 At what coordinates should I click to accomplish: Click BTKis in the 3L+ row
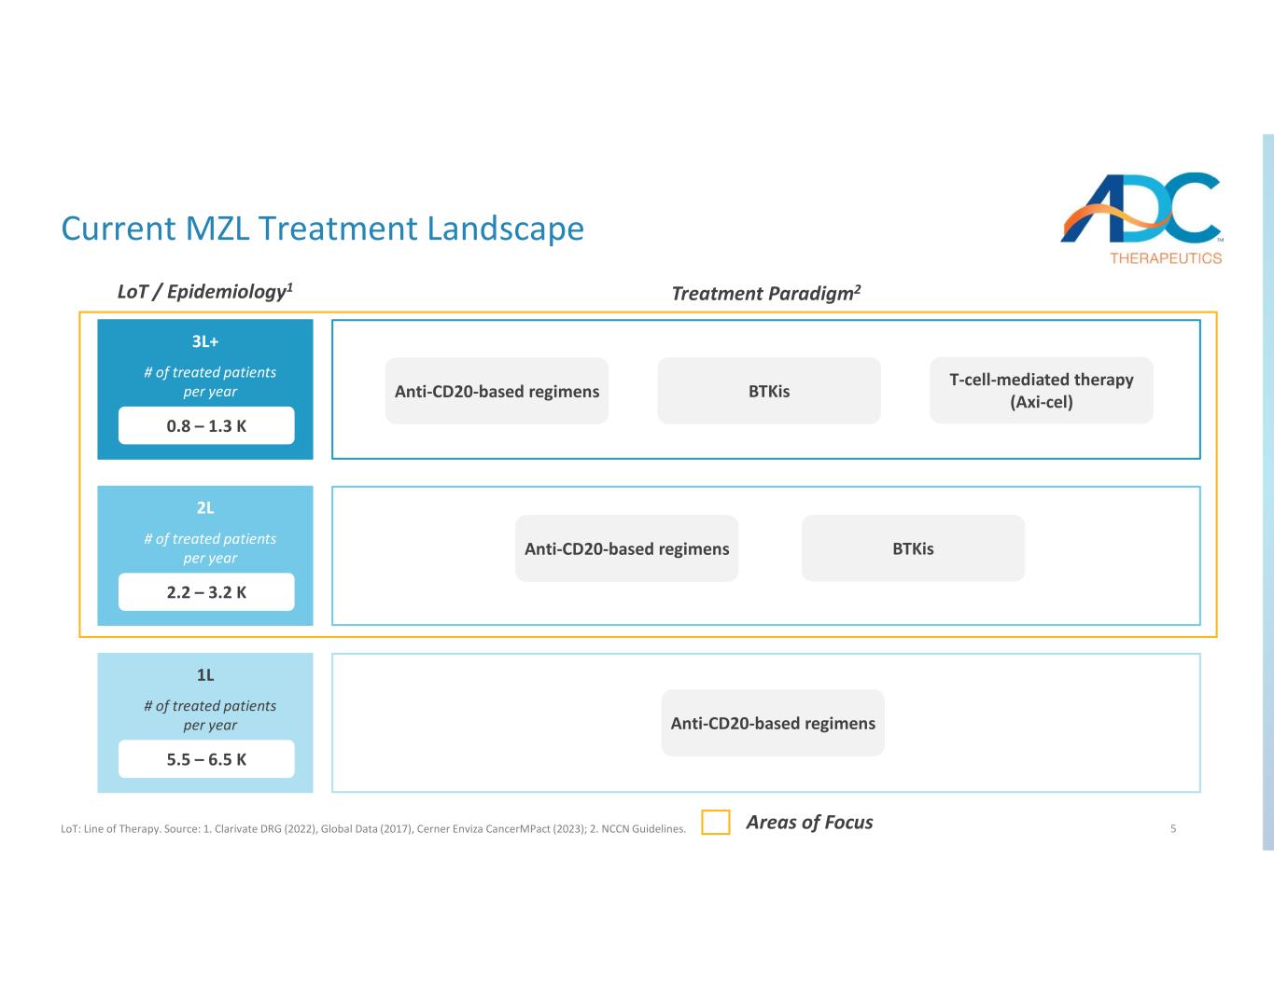click(769, 392)
